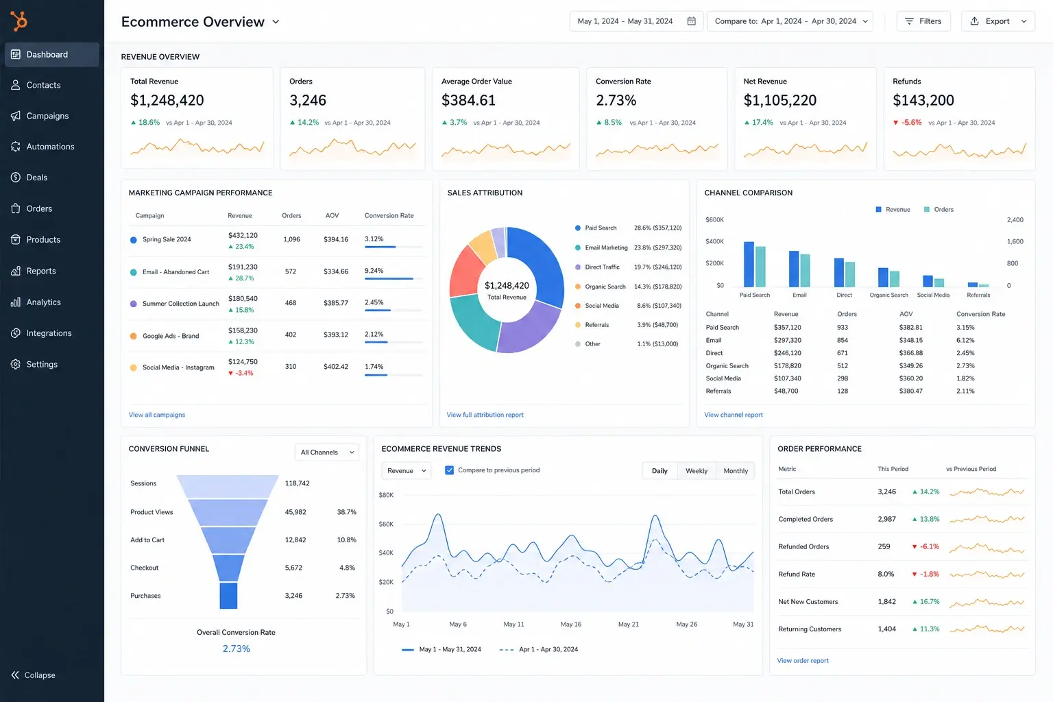Click the Paid Search legend color dot
Viewport: 1053px width, 702px height.
578,228
